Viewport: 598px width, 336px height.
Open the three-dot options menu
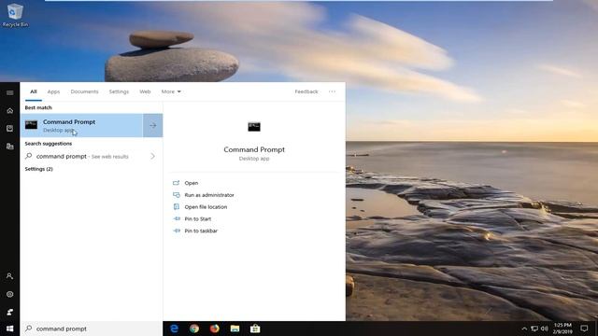333,91
